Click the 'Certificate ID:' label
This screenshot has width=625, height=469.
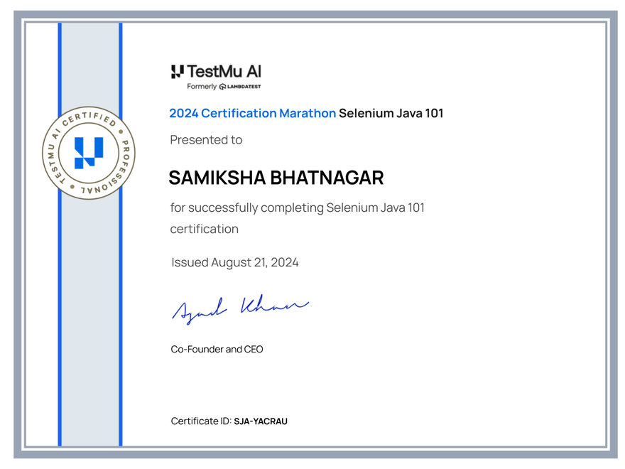click(x=200, y=421)
